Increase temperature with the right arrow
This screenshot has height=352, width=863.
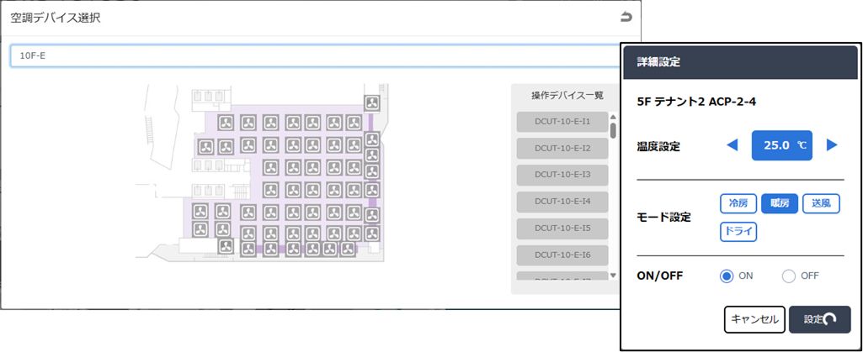(832, 145)
